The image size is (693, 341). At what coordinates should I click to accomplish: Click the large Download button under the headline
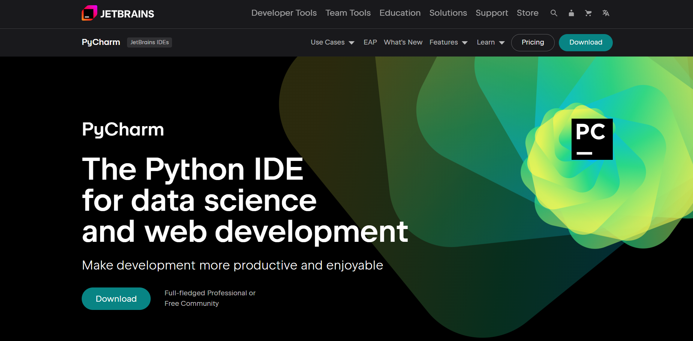point(116,299)
